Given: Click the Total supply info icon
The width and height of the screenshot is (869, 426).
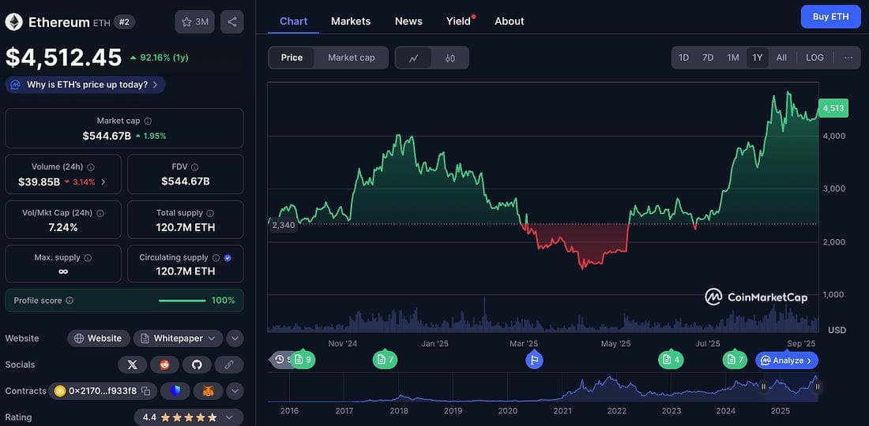Looking at the screenshot, I should tap(210, 212).
